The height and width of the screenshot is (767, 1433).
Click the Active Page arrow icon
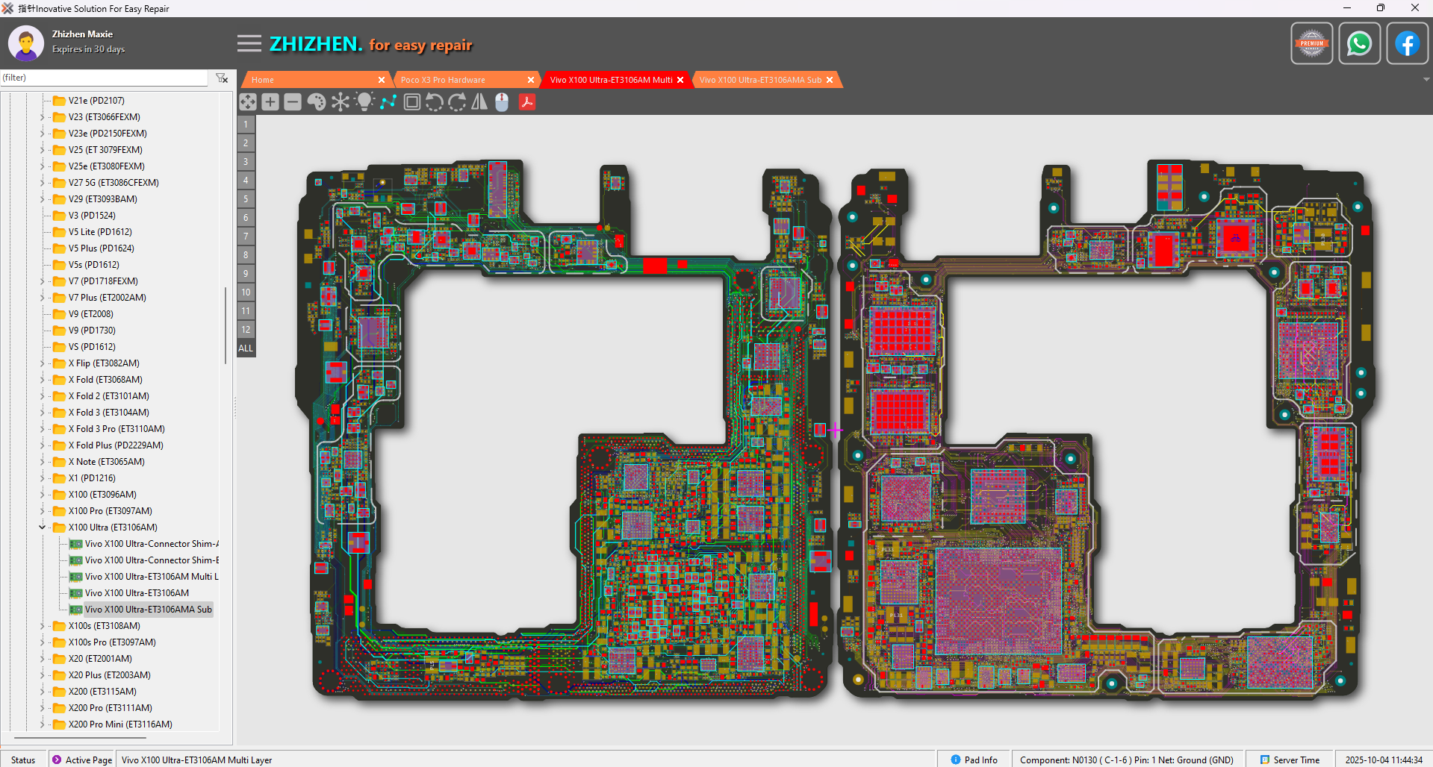[x=57, y=760]
